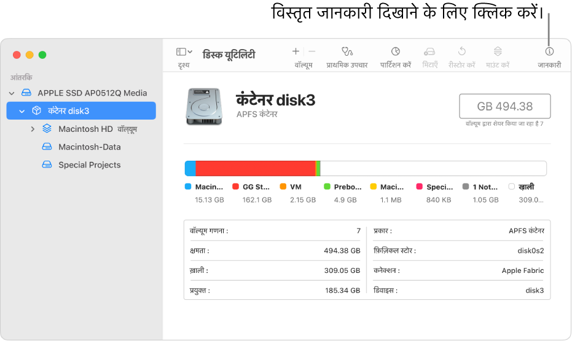Click the pink Speci... legend swatch
The image size is (572, 341).
pos(420,186)
